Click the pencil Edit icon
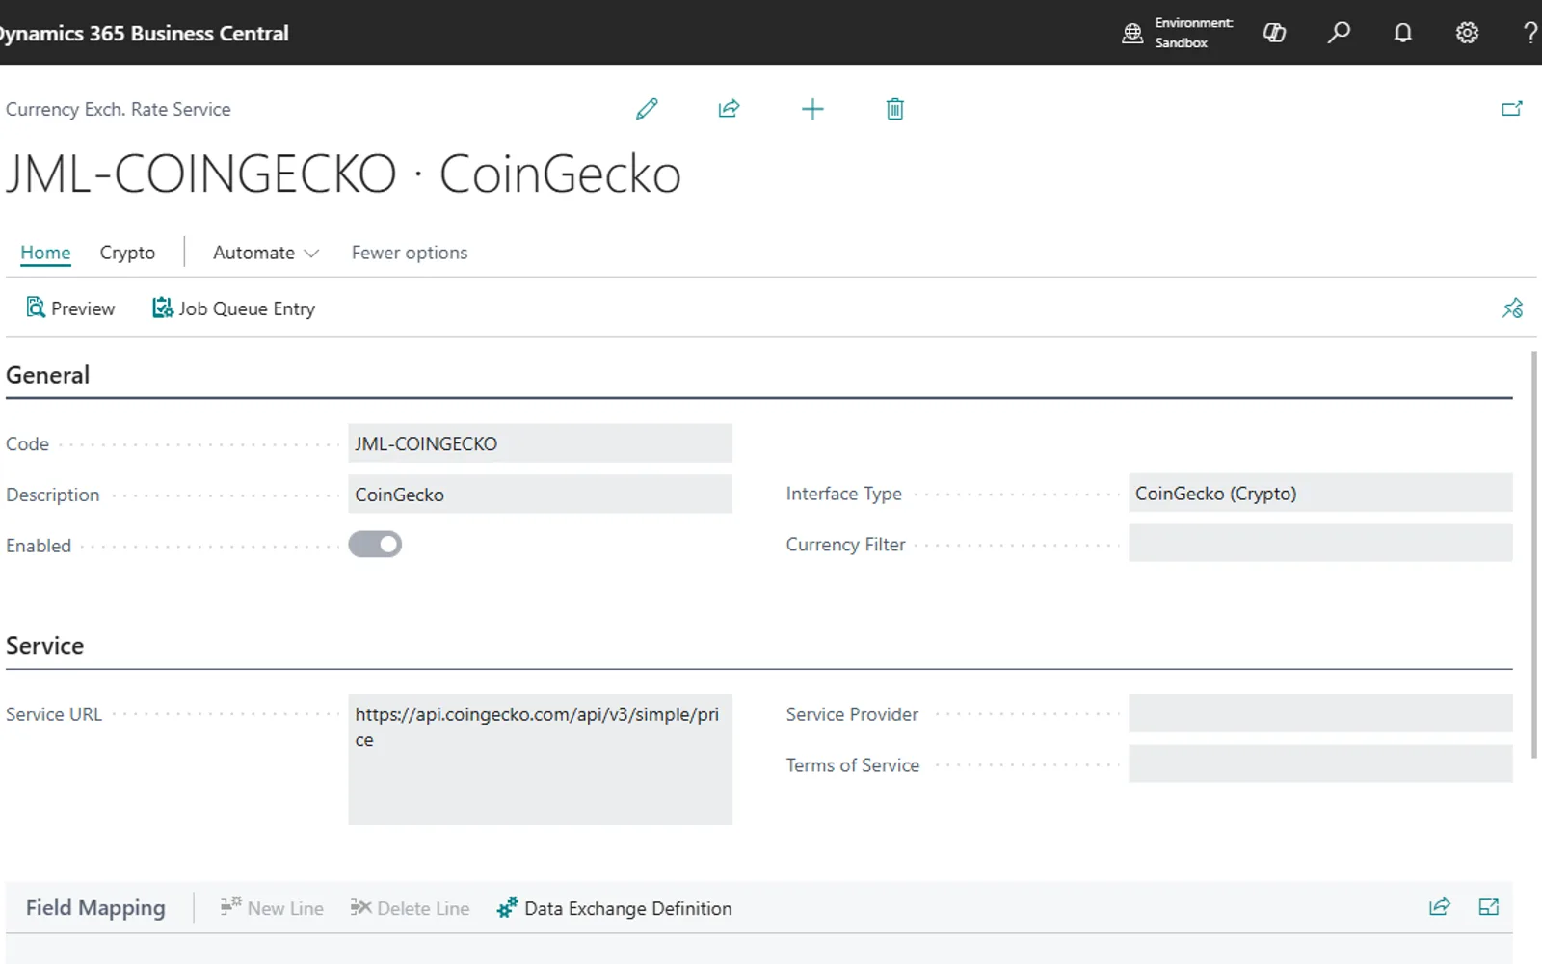Image resolution: width=1542 pixels, height=964 pixels. [x=647, y=109]
